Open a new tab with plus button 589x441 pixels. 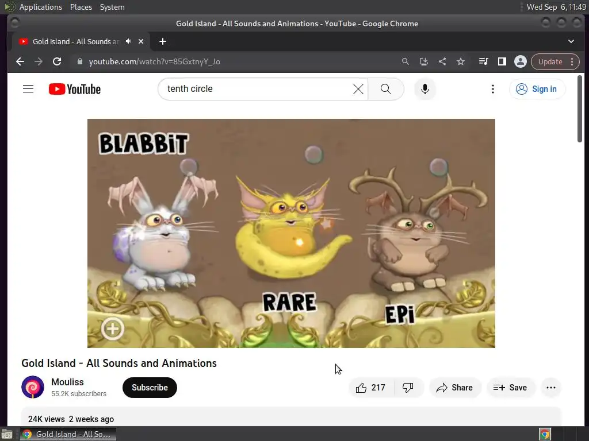(163, 41)
